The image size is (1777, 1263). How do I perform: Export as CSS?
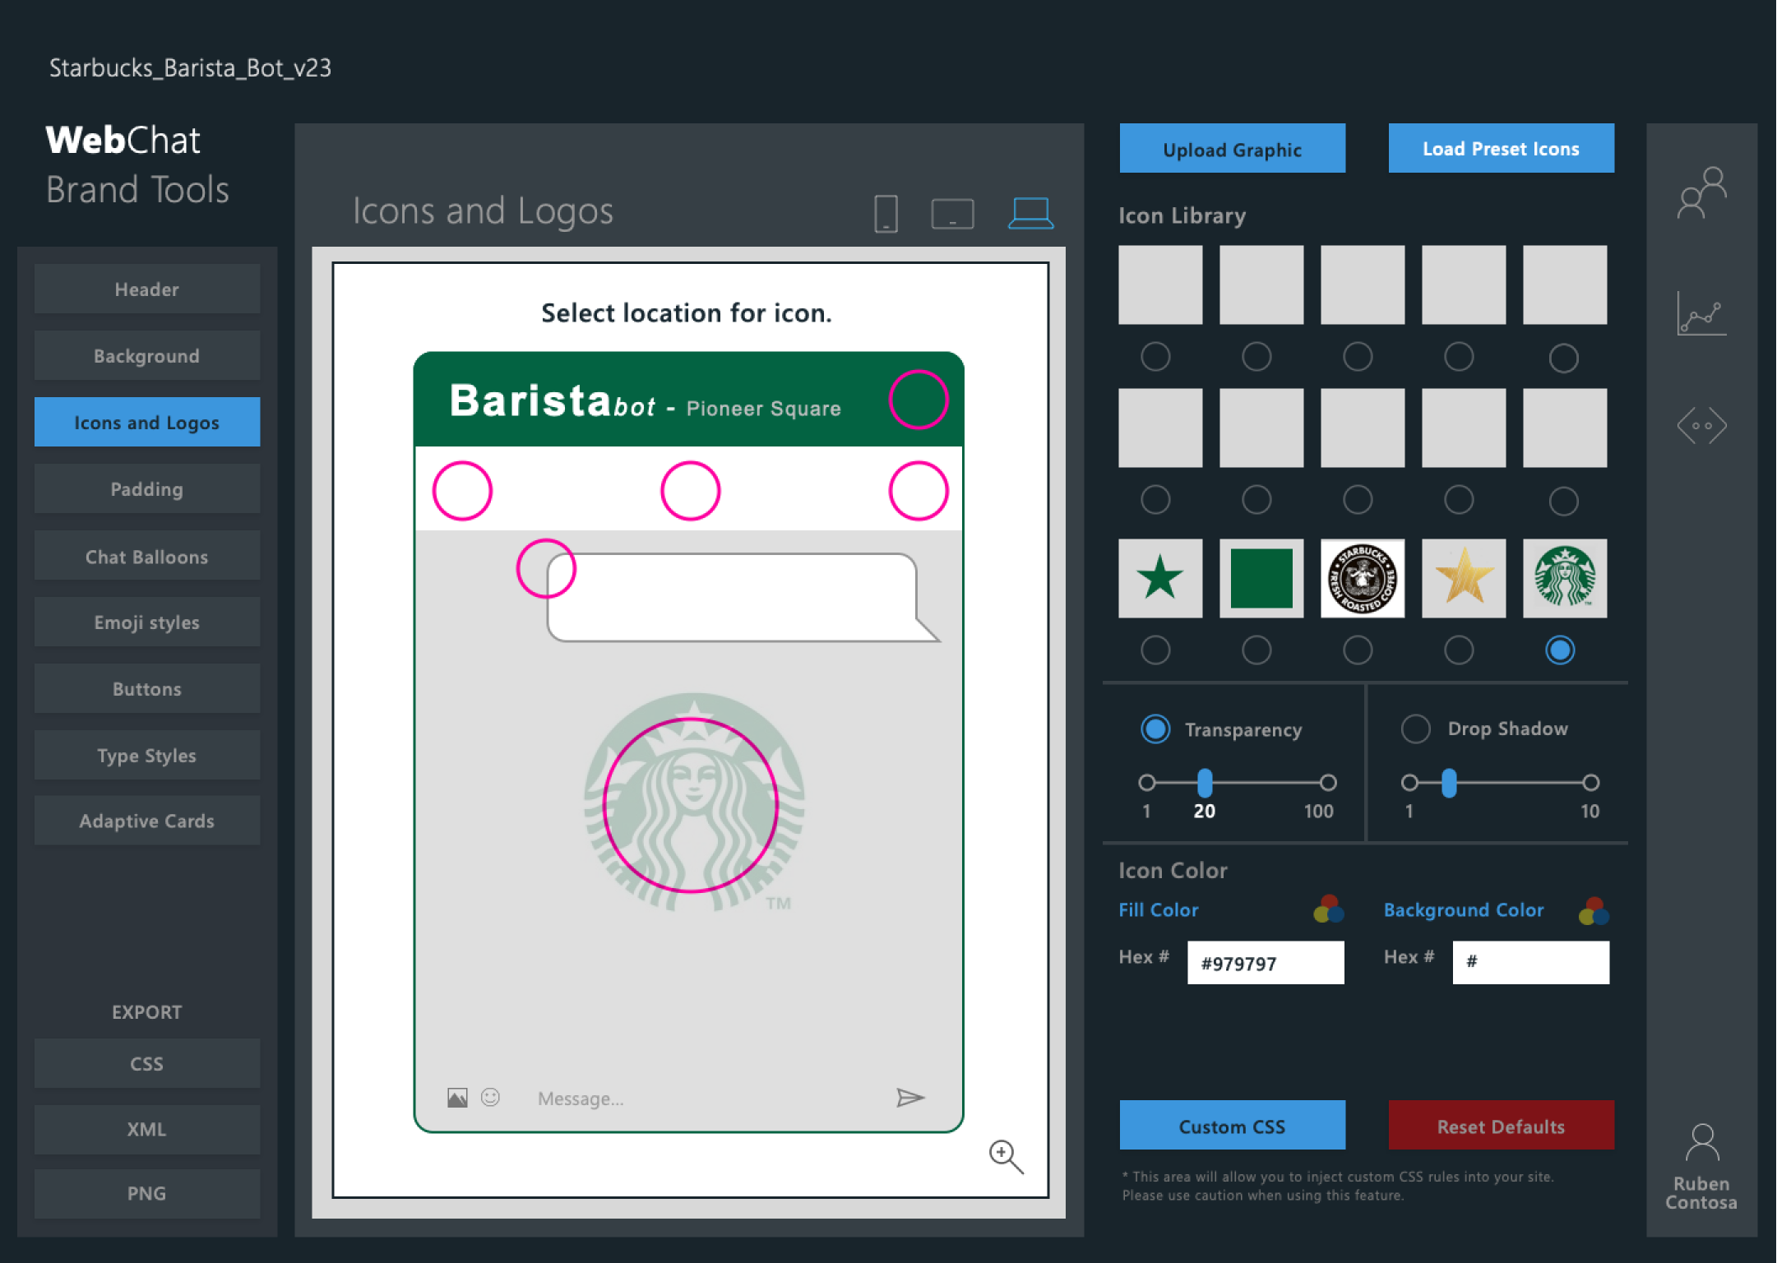(147, 1064)
